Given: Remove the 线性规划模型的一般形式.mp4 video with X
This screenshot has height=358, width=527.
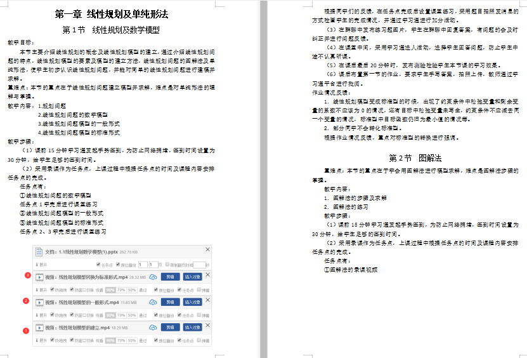Looking at the screenshot, I should [208, 300].
